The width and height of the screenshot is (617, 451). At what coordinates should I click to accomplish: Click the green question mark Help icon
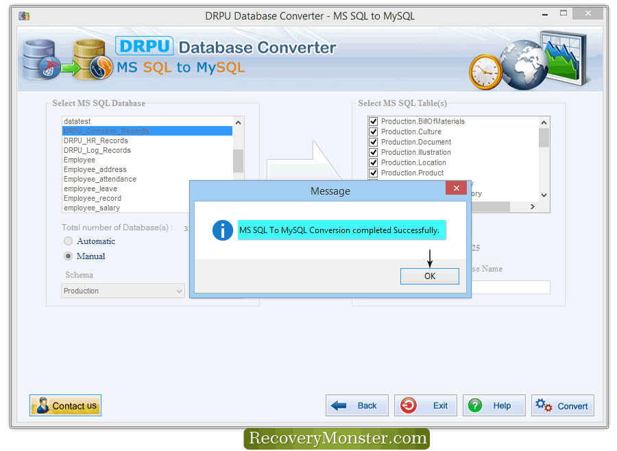(475, 405)
